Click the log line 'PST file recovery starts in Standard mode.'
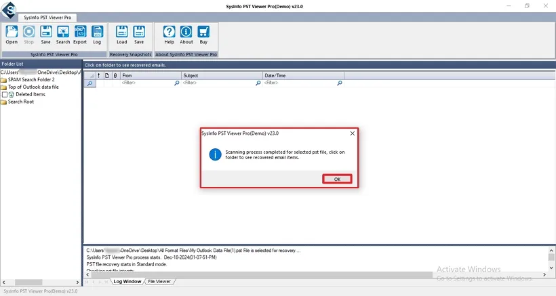Viewport: 556px width, 296px height. click(x=127, y=264)
